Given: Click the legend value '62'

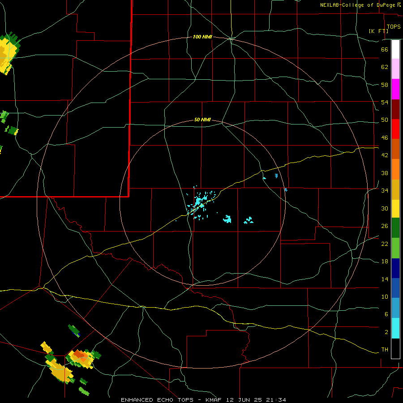Looking at the screenshot, I should [x=385, y=67].
